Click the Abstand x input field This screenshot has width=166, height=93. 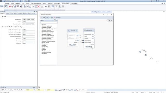point(29,39)
